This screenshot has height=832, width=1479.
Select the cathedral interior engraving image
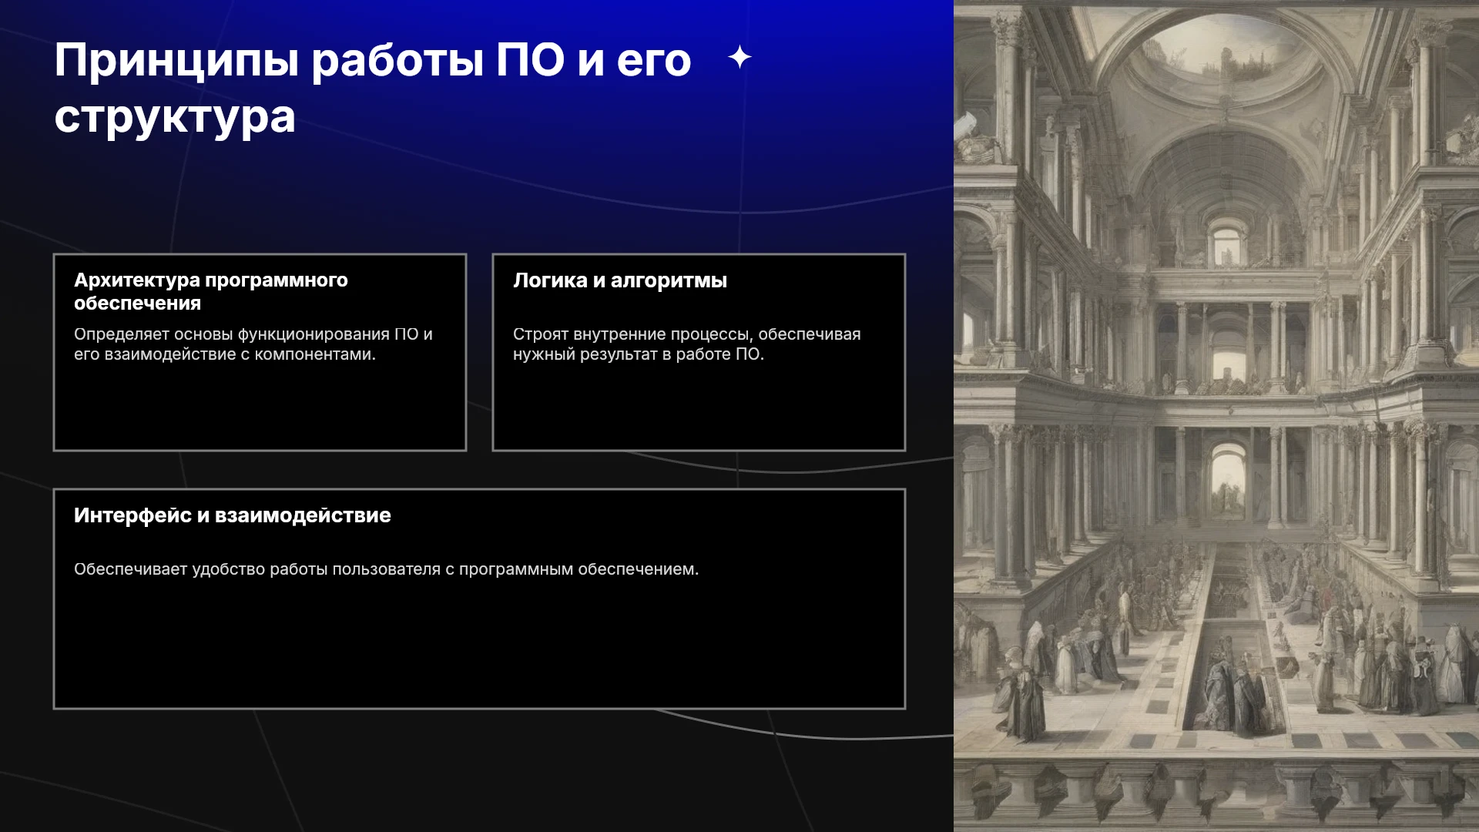click(x=1216, y=416)
